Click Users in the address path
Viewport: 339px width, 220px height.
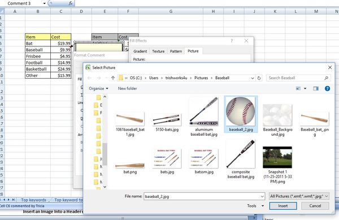click(154, 78)
